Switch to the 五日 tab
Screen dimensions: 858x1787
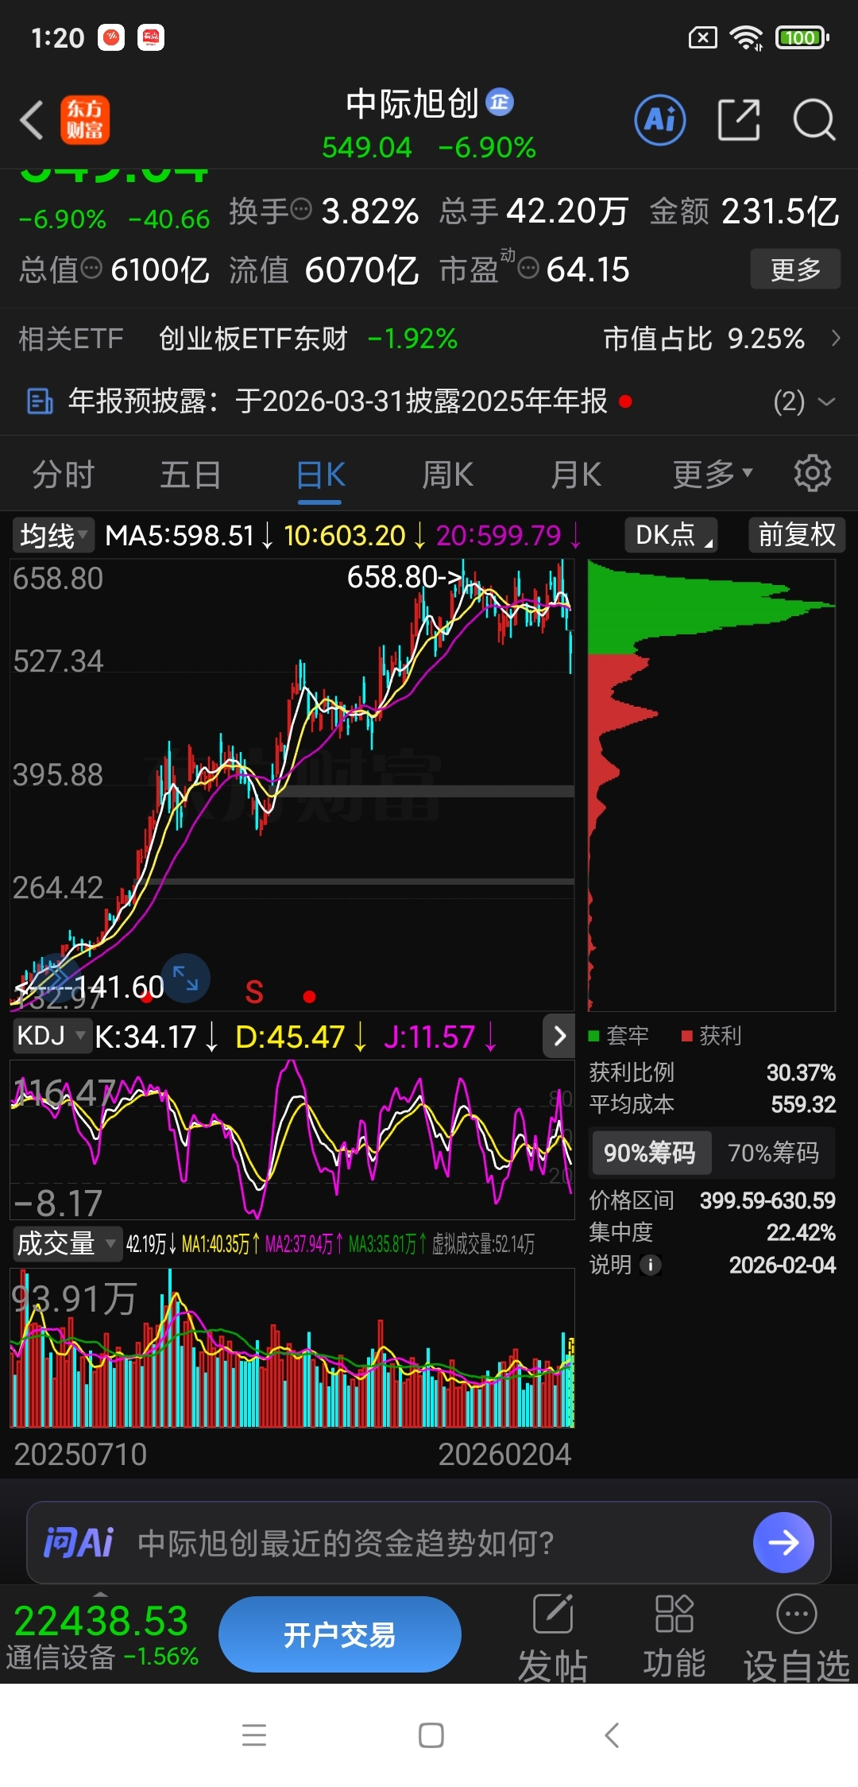pos(191,475)
